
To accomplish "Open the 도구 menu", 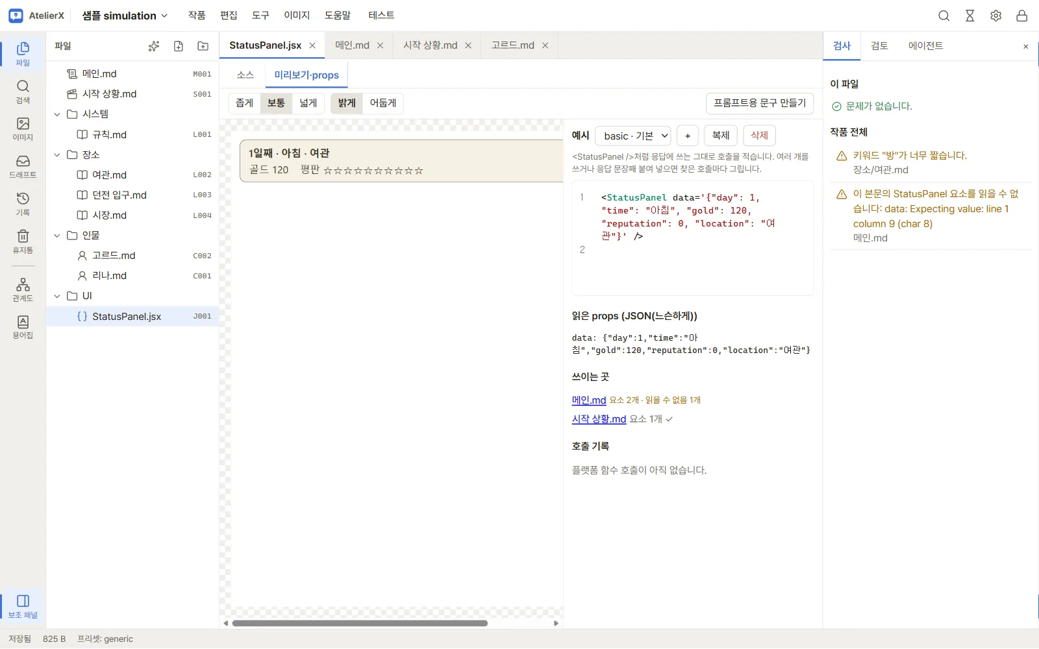I will coord(260,16).
